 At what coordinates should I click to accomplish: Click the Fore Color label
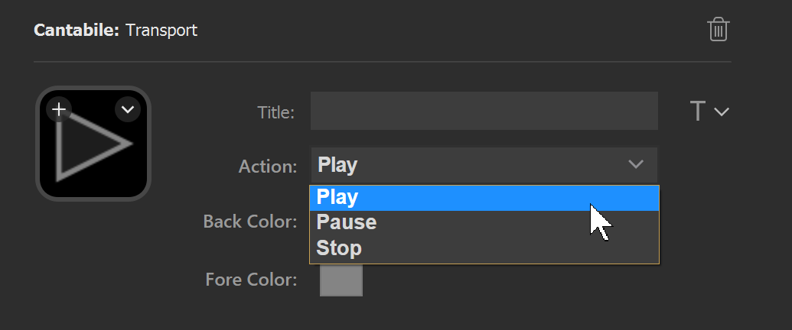251,280
